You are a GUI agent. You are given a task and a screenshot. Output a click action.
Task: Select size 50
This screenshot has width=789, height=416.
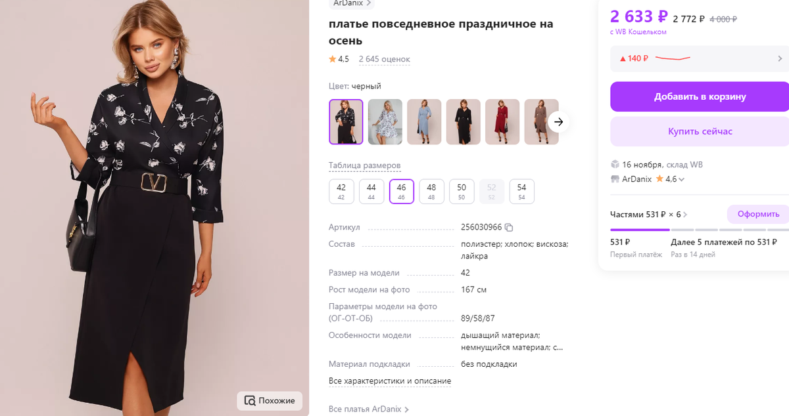(x=462, y=191)
